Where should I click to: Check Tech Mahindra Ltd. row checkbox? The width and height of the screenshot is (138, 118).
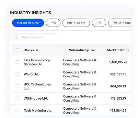click(17, 110)
